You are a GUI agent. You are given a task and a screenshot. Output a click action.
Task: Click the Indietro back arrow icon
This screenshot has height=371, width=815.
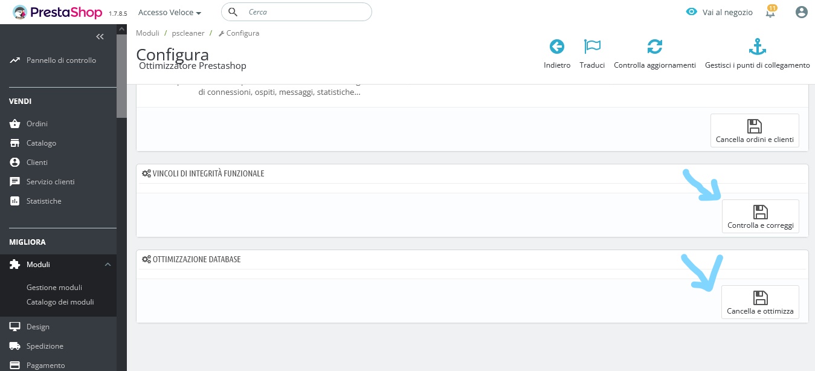tap(556, 47)
